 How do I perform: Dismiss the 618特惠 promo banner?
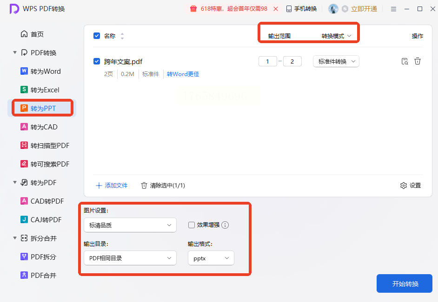(276, 9)
